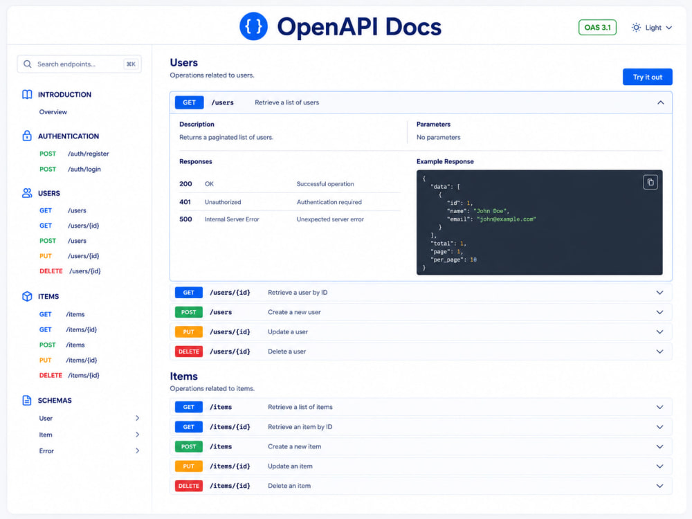
Task: Copy the example response code
Action: 650,182
